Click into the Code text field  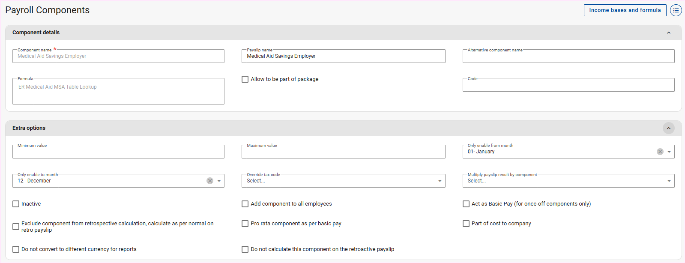coord(568,85)
